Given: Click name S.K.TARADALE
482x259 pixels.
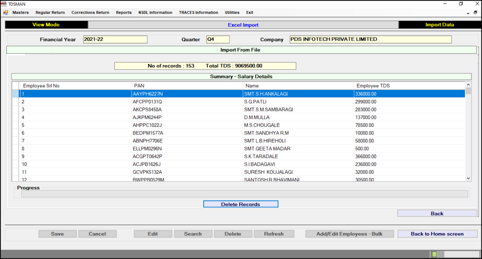Looking at the screenshot, I should click(x=261, y=156).
